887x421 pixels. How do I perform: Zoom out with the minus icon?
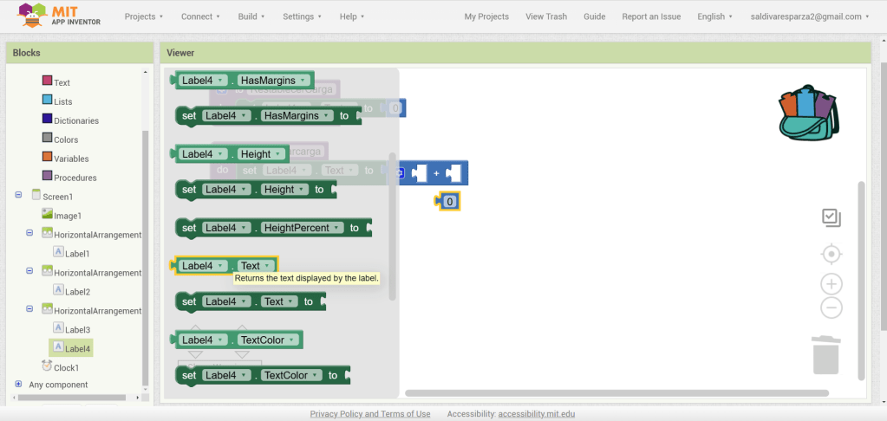tap(831, 308)
